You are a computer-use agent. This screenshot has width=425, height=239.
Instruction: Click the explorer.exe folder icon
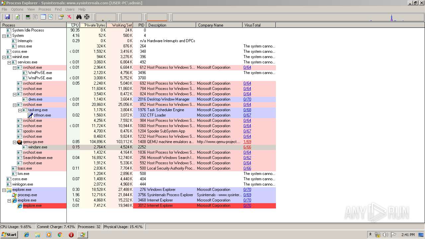[x=9, y=190]
